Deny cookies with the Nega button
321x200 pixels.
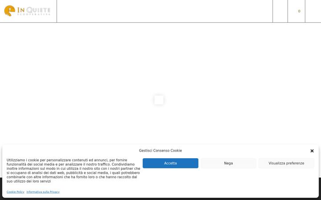228,163
